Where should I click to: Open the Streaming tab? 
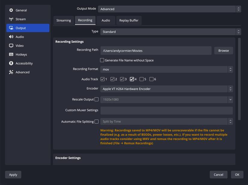click(63, 20)
